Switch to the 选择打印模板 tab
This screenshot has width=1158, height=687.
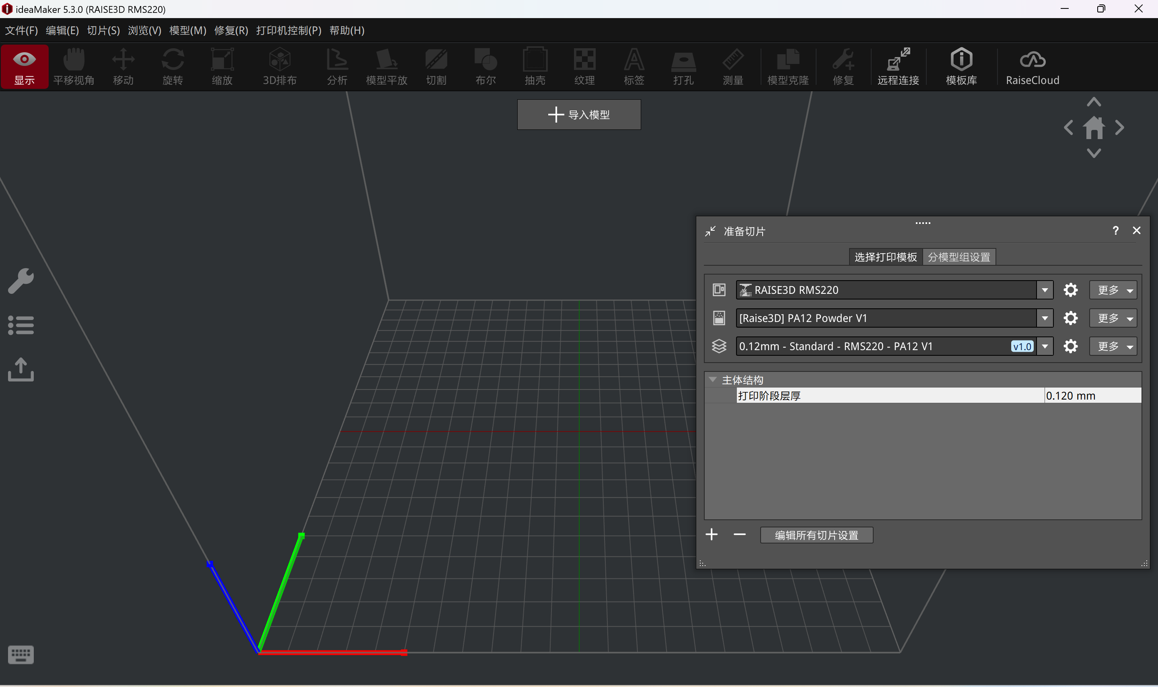click(885, 257)
